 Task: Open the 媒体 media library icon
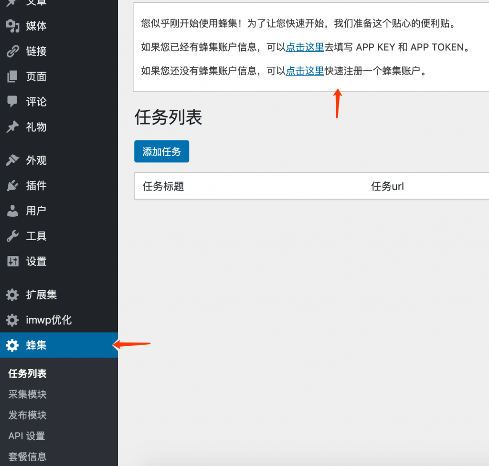point(12,26)
